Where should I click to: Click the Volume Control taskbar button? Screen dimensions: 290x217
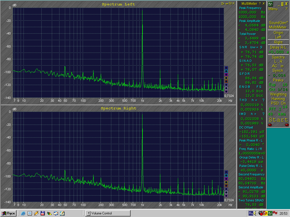pos(108,213)
